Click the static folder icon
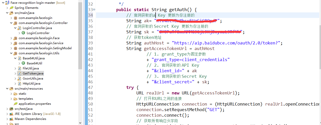The width and height of the screenshot is (321, 125). pyautogui.click(x=16, y=94)
